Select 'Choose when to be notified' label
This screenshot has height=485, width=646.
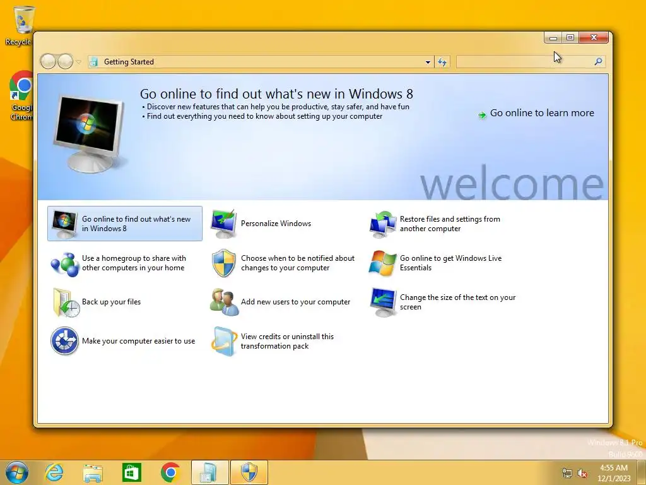(x=298, y=263)
